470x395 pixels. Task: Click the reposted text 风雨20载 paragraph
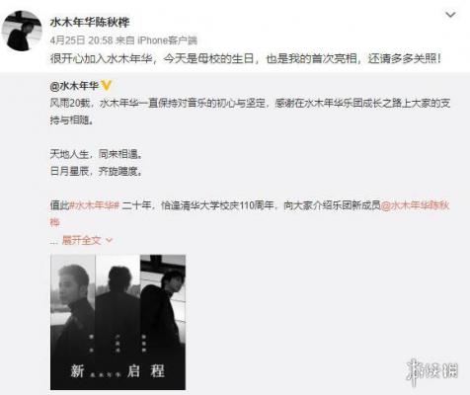(250, 112)
